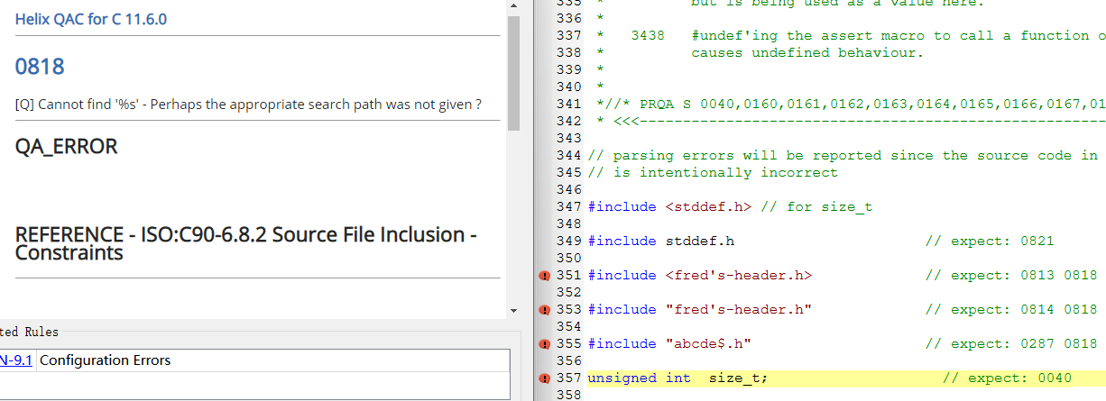The height and width of the screenshot is (401, 1106).
Task: Click the 'expect: 0813 0818' comment
Action: [1010, 276]
